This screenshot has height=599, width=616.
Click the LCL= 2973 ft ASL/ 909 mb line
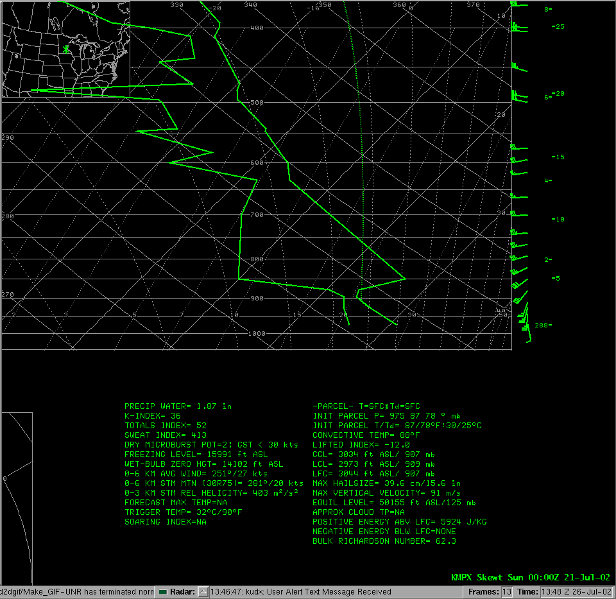click(x=373, y=464)
